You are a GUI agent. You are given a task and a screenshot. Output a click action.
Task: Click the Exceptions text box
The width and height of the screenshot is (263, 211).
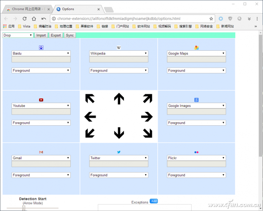[x=145, y=208]
